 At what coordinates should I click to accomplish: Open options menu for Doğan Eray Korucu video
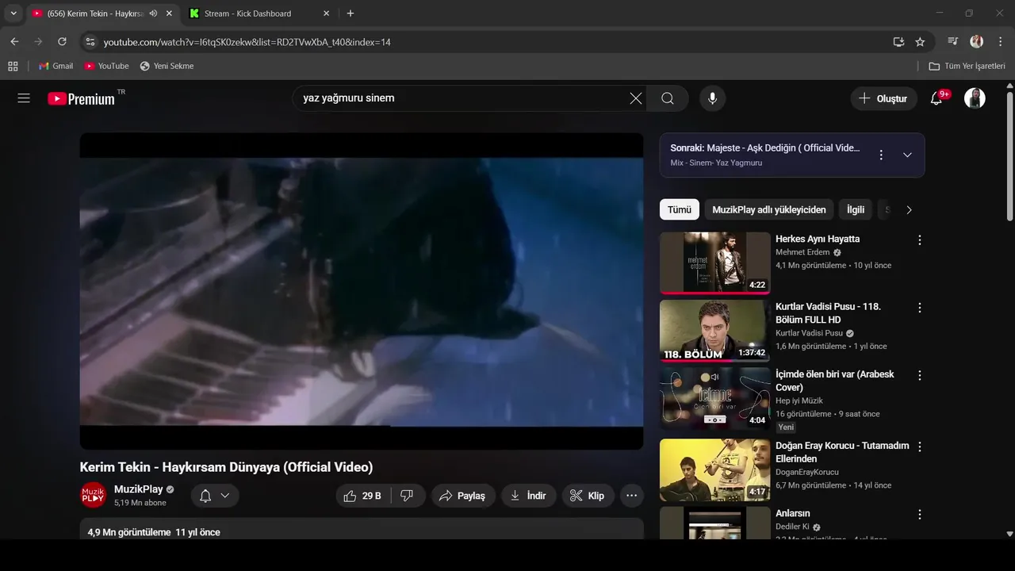click(x=920, y=447)
